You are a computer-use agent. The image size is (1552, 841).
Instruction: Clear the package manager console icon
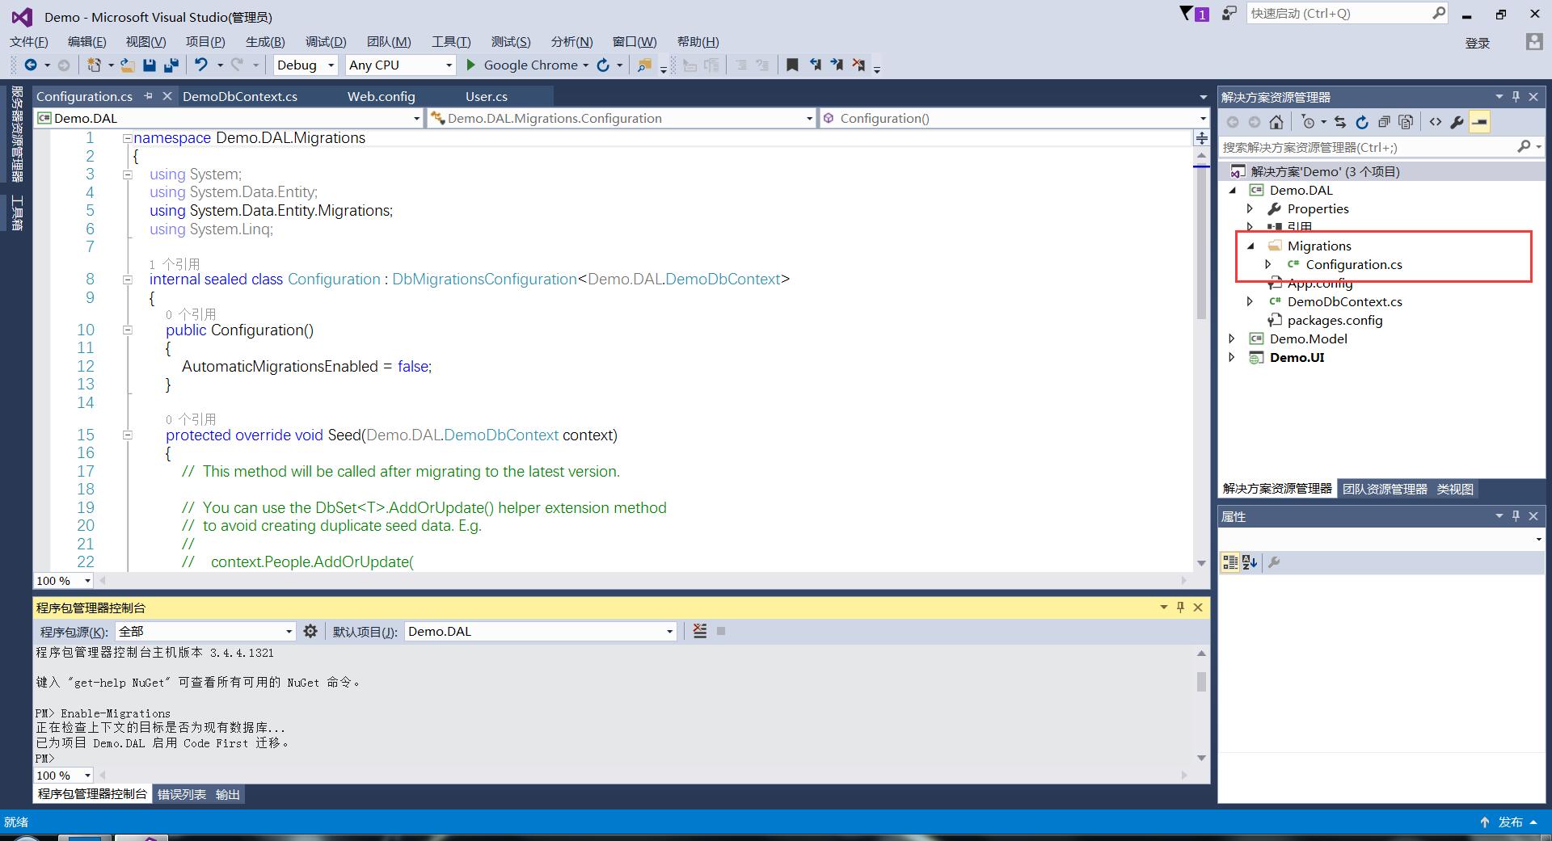(x=700, y=631)
